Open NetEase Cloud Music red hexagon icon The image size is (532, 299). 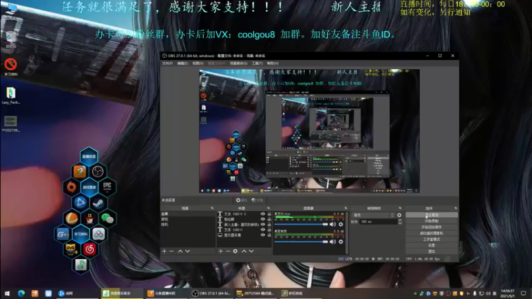90,250
